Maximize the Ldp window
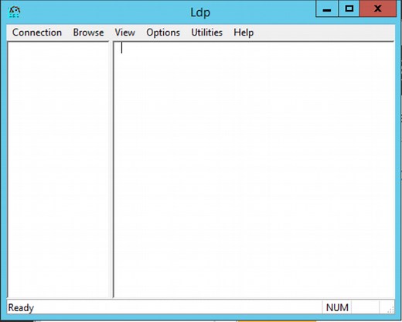The height and width of the screenshot is (322, 402). (349, 9)
